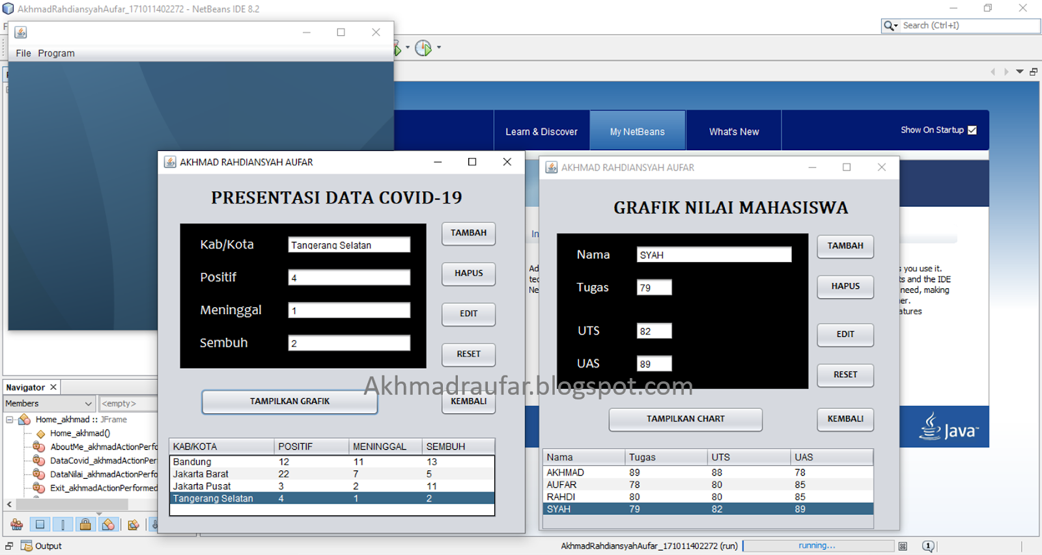
Task: Click the lock icon beside AboutMe_akhmadActionPerformed
Action: click(x=38, y=447)
